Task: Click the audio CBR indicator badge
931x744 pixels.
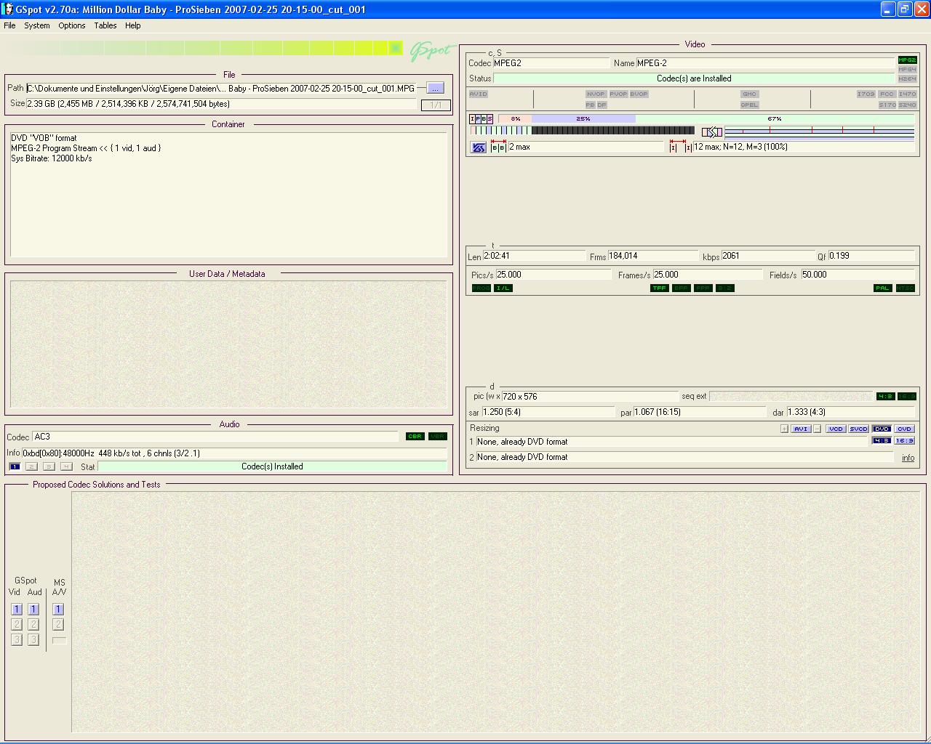Action: point(415,436)
